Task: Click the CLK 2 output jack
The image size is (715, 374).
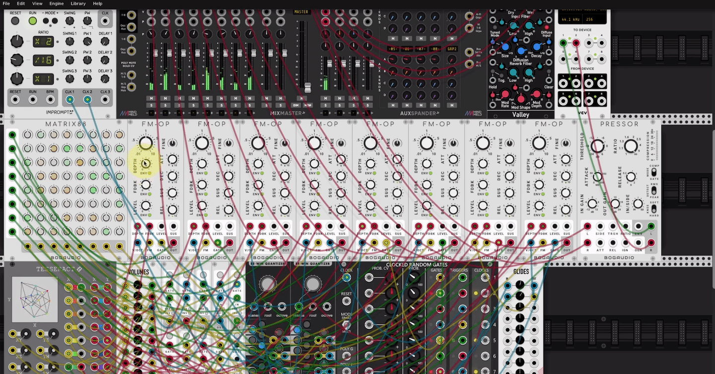Action: point(87,100)
